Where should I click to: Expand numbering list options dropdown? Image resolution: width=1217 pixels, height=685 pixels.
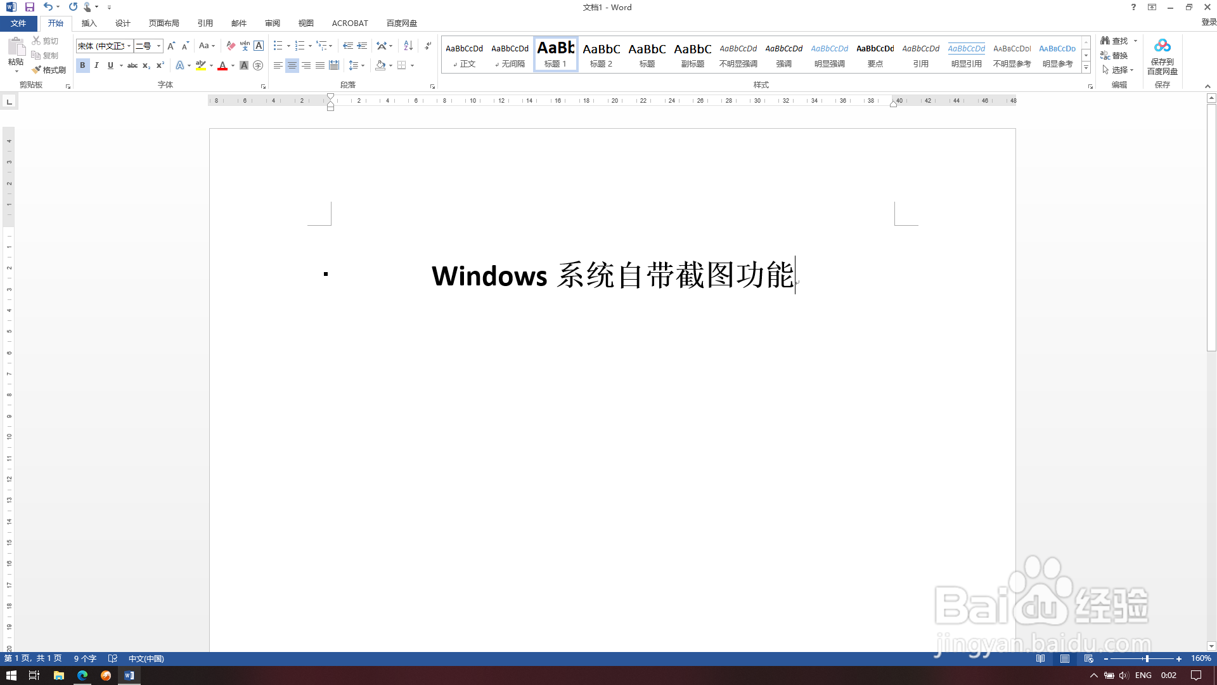(x=310, y=46)
